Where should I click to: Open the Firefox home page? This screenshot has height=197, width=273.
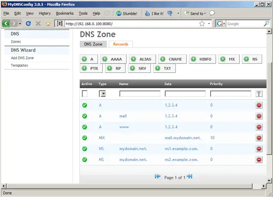pos(48,23)
